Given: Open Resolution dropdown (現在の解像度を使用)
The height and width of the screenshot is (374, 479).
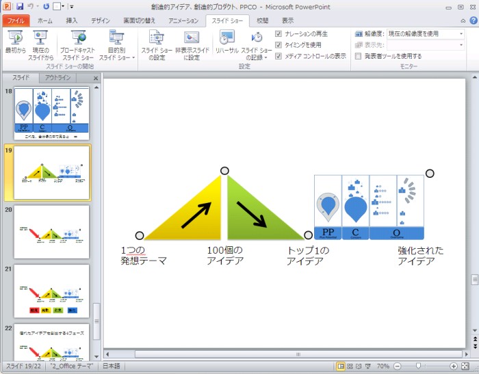Looking at the screenshot, I should [426, 34].
